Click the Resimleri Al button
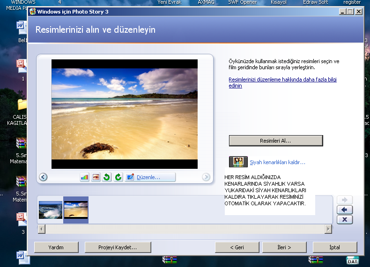This screenshot has height=267, width=370. coord(276,140)
